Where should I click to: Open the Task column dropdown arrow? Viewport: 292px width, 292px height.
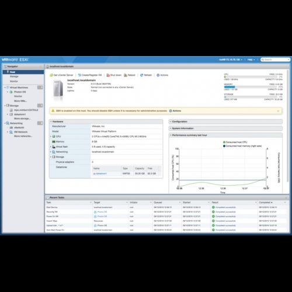coord(91,203)
